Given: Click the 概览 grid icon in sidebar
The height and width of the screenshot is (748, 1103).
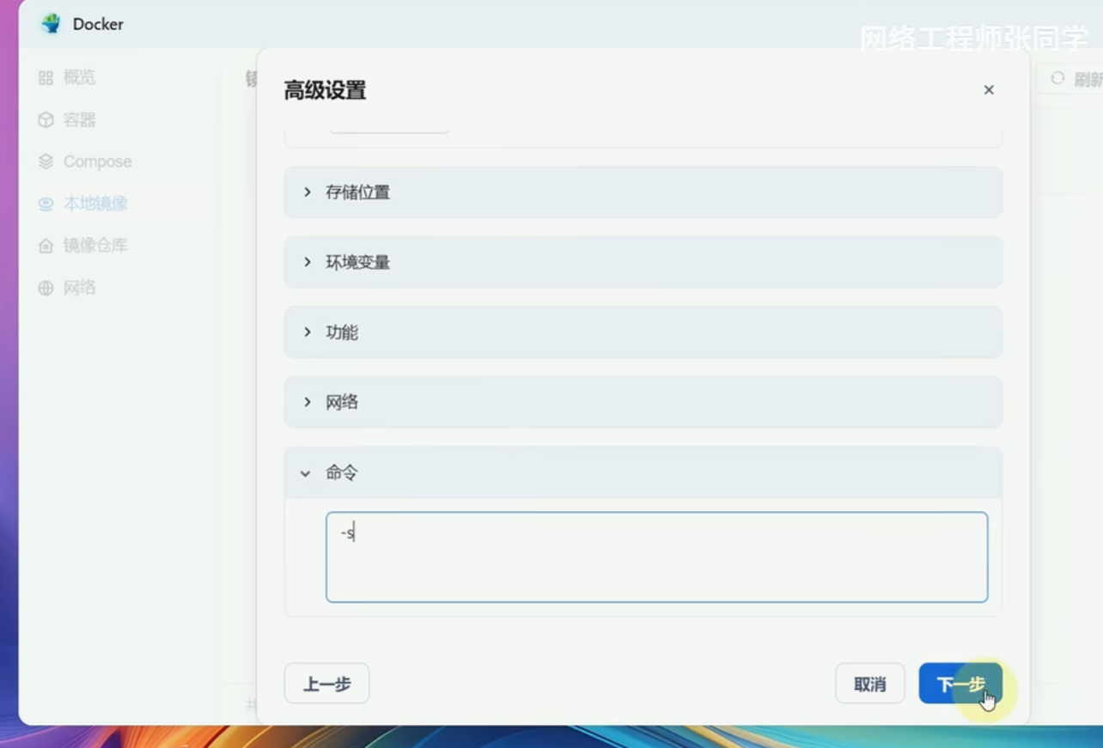Looking at the screenshot, I should coord(46,78).
